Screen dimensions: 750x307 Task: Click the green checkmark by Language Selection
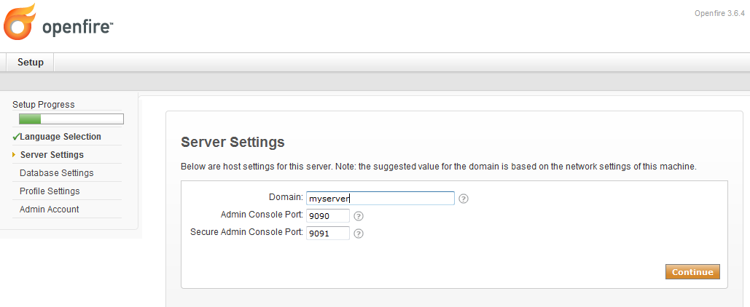click(15, 137)
